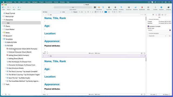Open the File menu
173x97 pixels.
click(x=15, y=2)
